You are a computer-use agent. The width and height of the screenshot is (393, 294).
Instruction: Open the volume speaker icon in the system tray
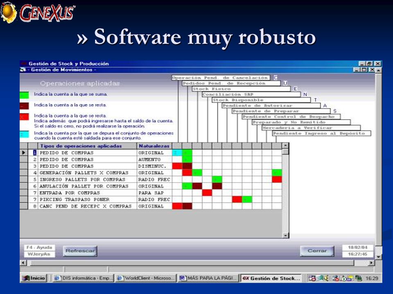coord(326,278)
